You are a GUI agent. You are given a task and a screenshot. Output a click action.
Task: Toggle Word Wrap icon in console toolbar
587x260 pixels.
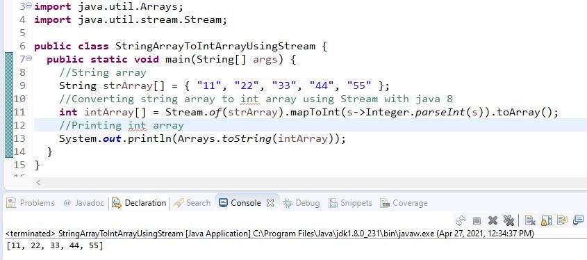pyautogui.click(x=562, y=220)
